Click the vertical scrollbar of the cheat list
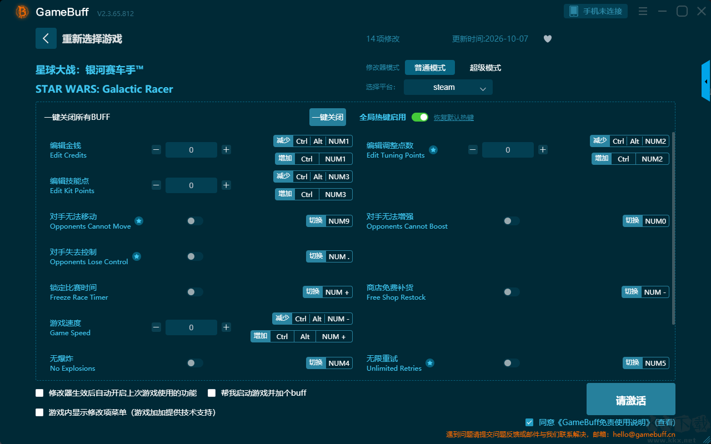The image size is (711, 444). (674, 228)
